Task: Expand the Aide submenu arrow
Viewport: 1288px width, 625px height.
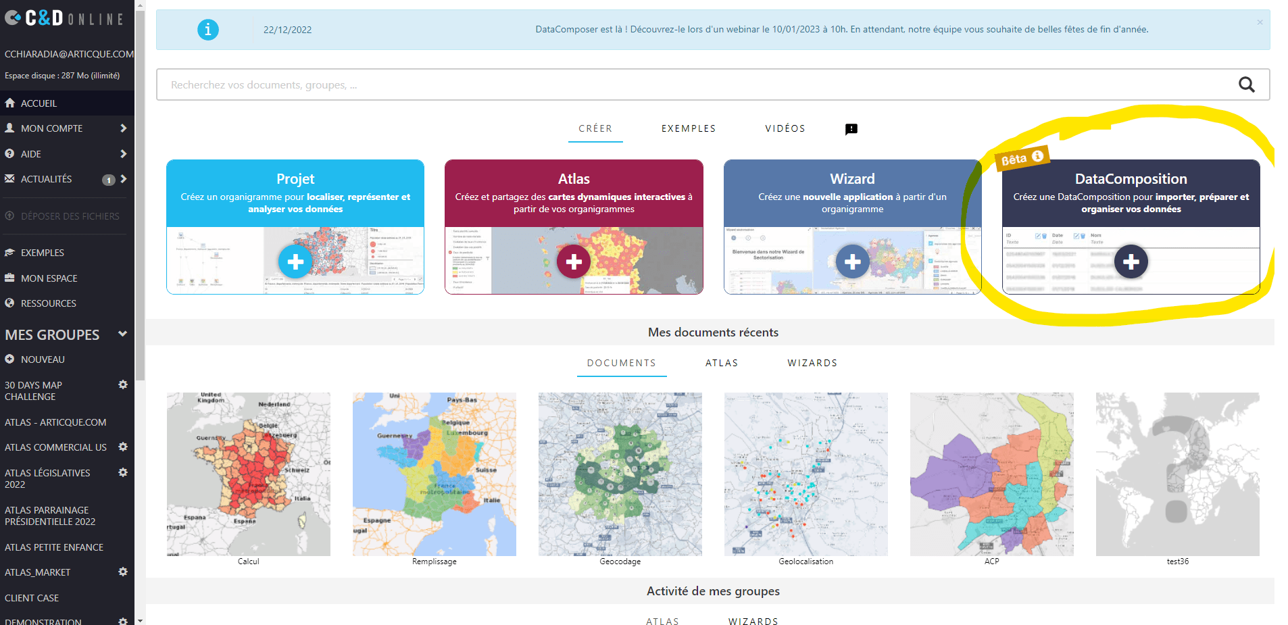Action: [123, 153]
